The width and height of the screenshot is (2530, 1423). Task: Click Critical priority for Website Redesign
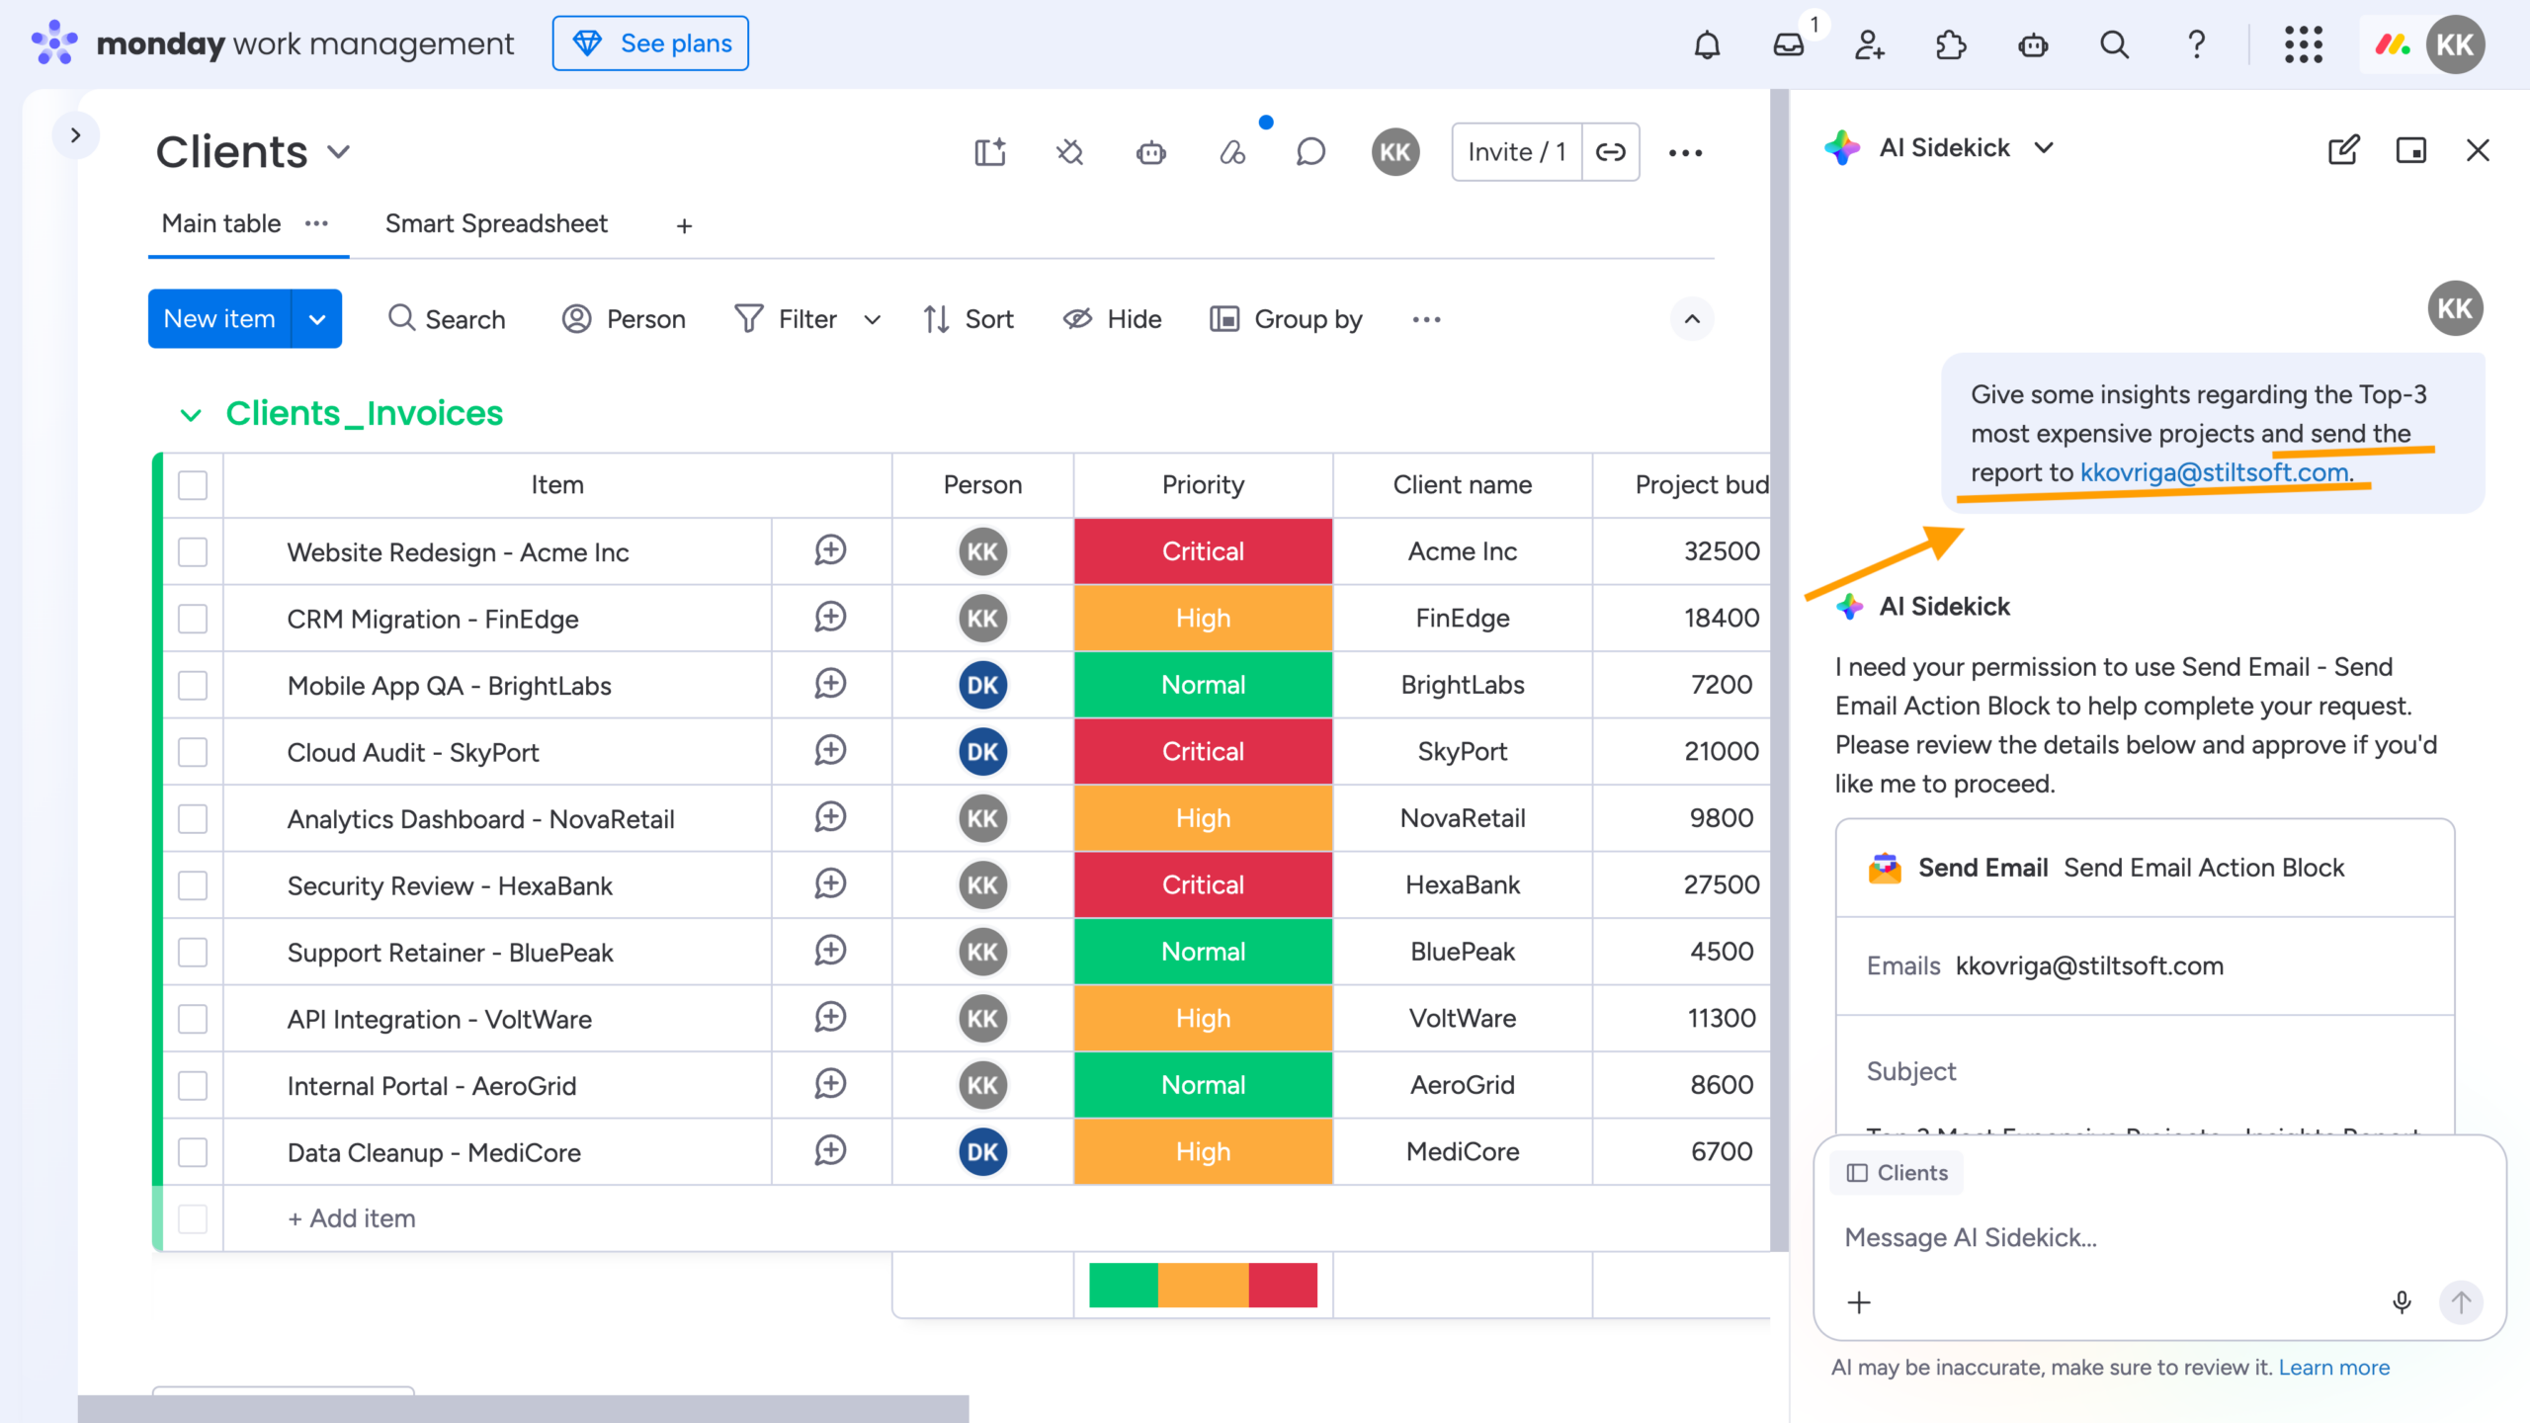pyautogui.click(x=1203, y=551)
